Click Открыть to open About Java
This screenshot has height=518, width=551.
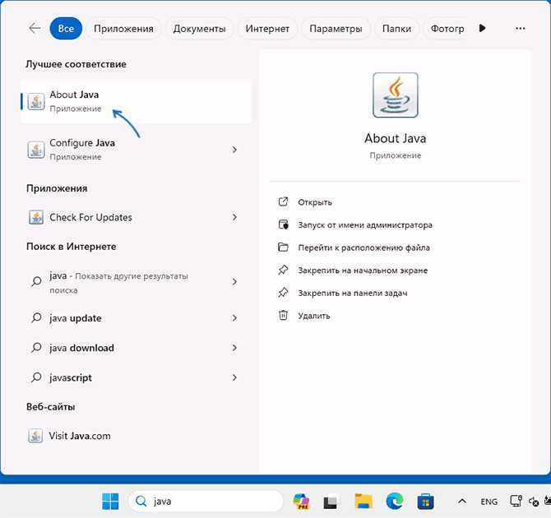[316, 202]
